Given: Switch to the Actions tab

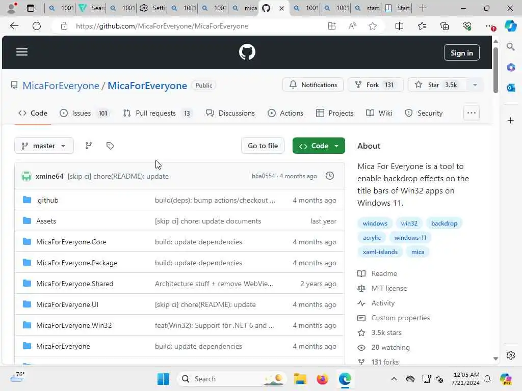Looking at the screenshot, I should coord(285,113).
